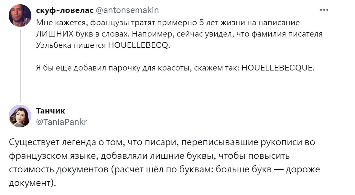Open the Танчик display name link

coord(50,111)
